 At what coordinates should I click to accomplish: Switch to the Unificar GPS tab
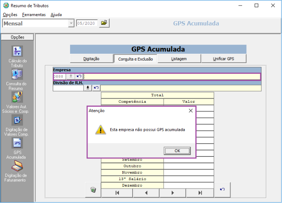224,59
